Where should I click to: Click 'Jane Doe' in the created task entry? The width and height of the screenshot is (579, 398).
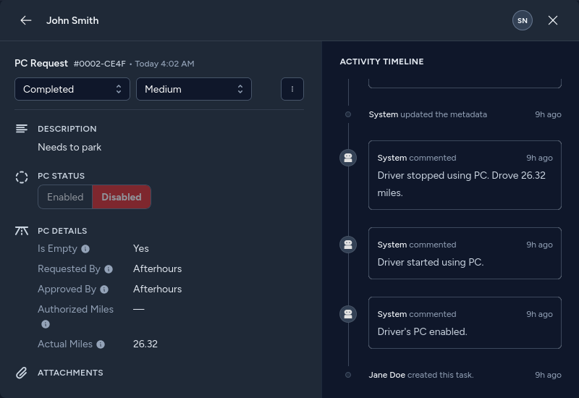[386, 375]
